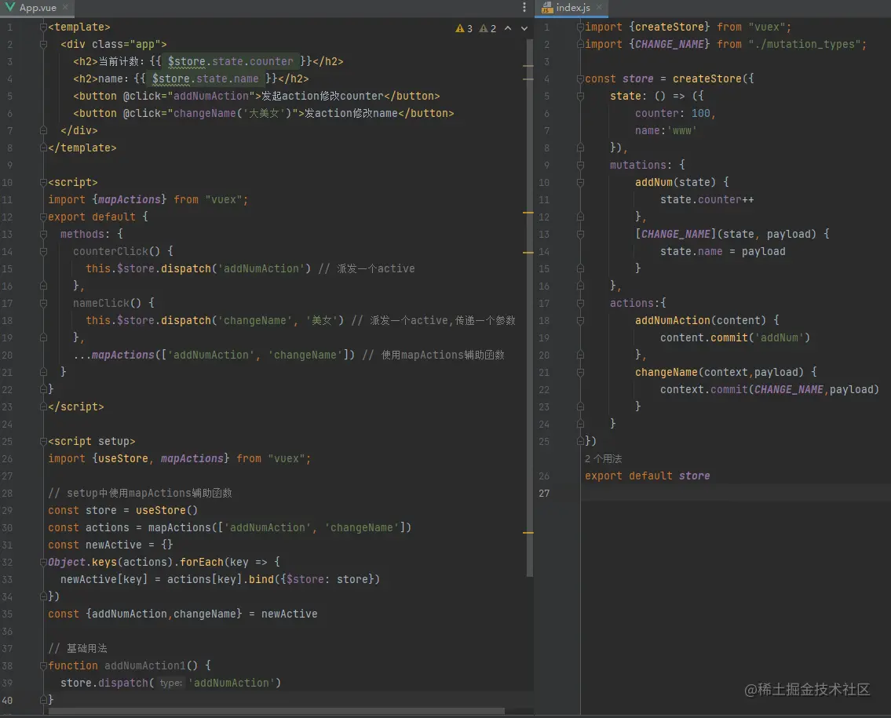Click the JS file icon on index.js tab
This screenshot has width=891, height=718.
[x=546, y=7]
